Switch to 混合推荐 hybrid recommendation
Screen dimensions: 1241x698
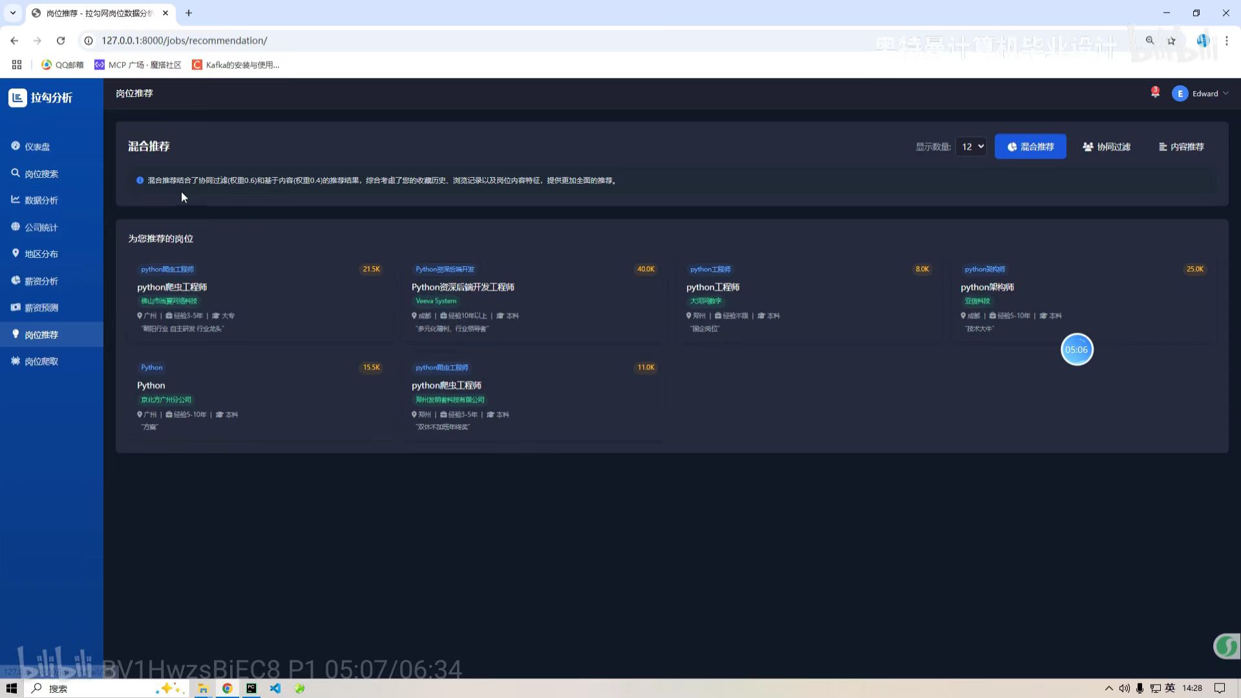(1030, 147)
